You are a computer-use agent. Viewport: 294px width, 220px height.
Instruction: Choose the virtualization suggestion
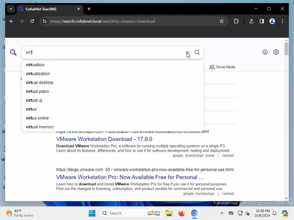113,74
